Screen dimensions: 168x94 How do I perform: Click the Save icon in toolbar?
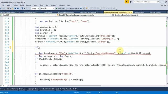click(15, 8)
